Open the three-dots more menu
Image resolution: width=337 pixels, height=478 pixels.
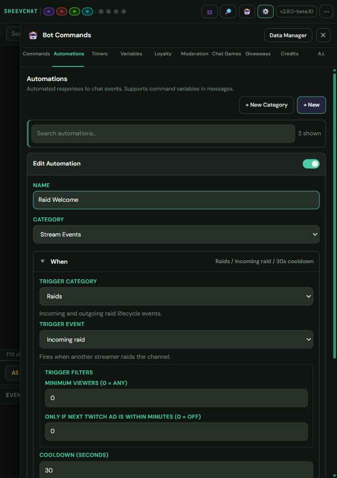[326, 12]
